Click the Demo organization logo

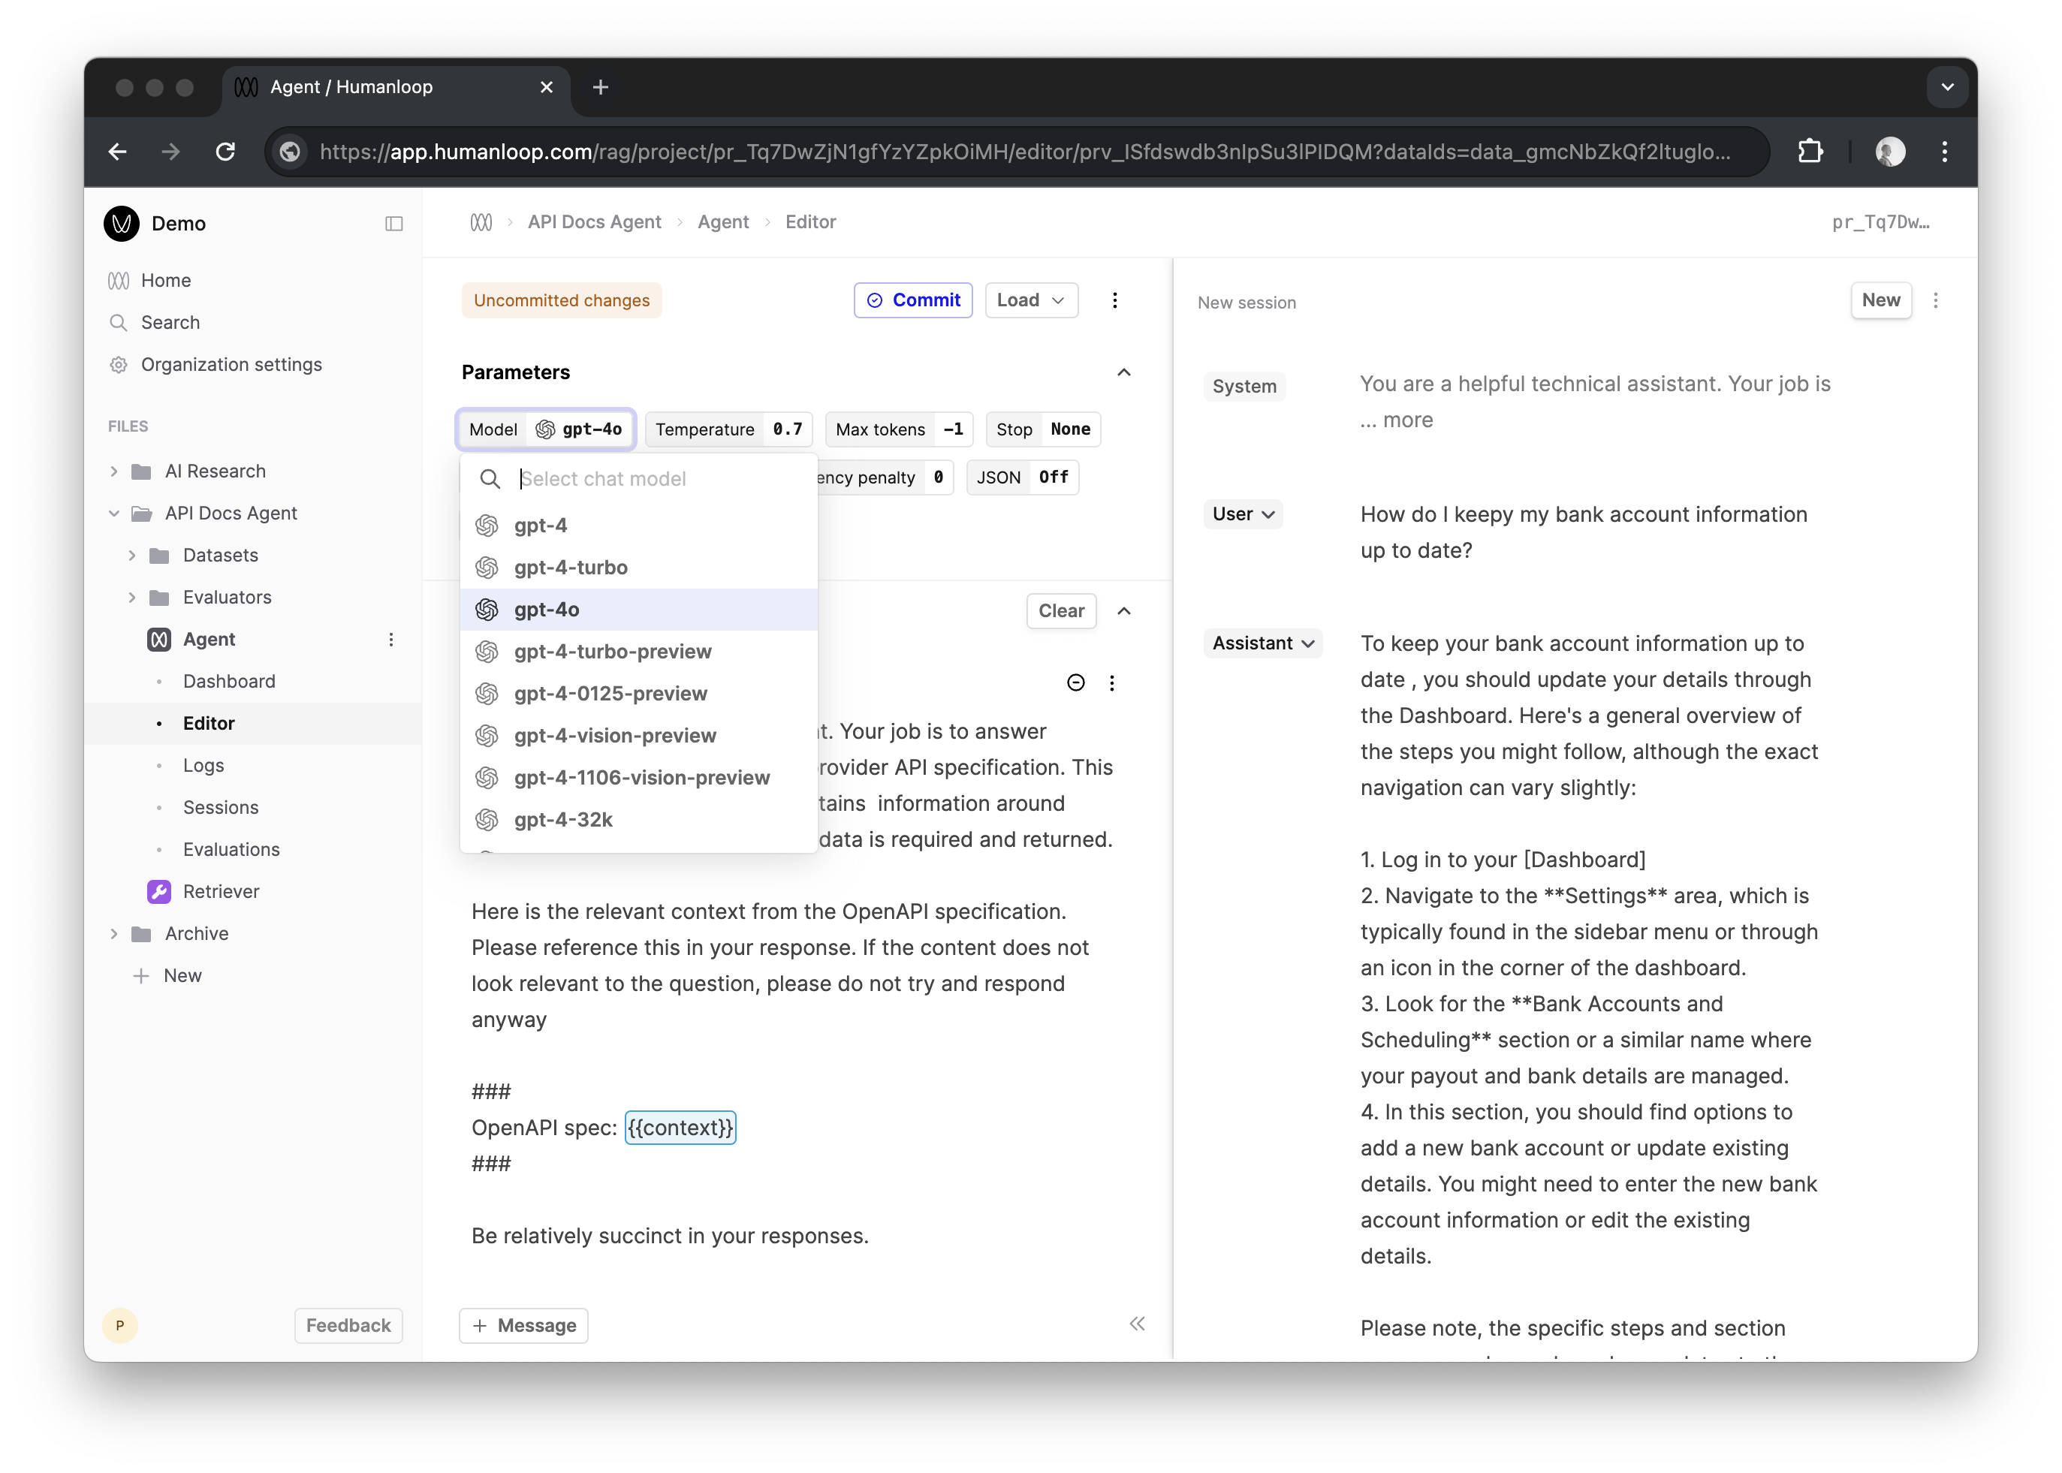coord(122,223)
